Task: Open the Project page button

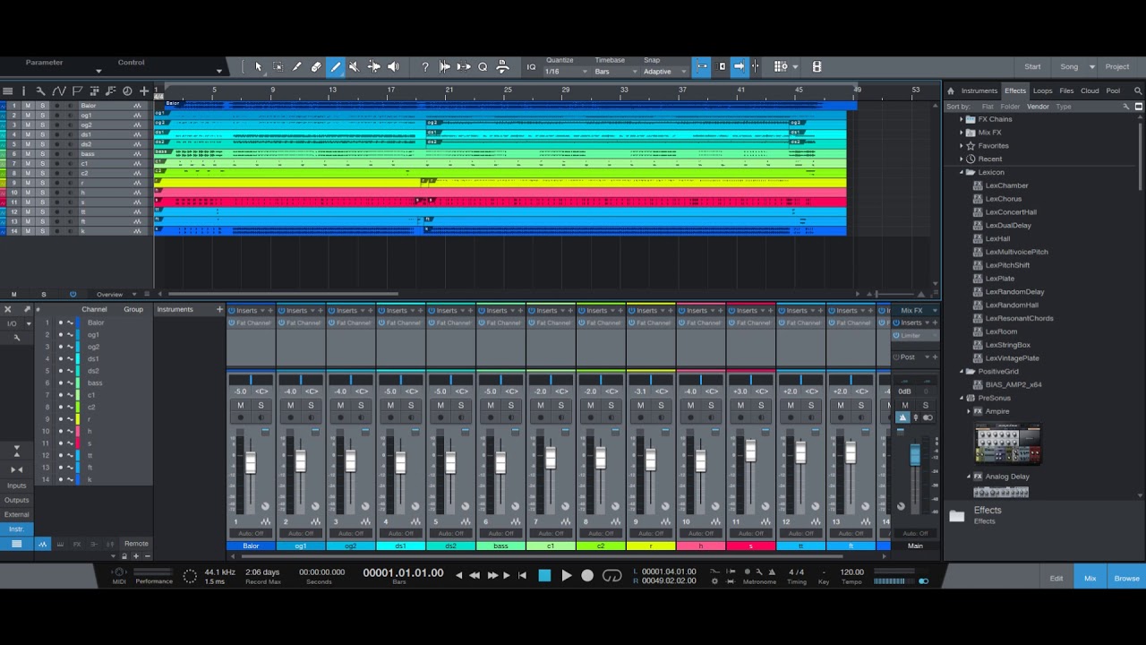Action: click(x=1117, y=66)
